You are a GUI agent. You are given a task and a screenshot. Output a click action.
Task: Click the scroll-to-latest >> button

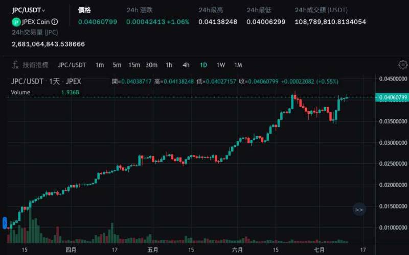[359, 210]
